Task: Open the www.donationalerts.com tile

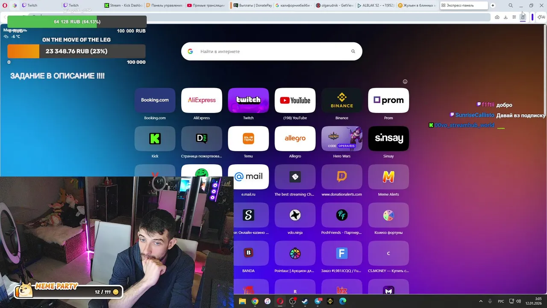Action: point(342,177)
